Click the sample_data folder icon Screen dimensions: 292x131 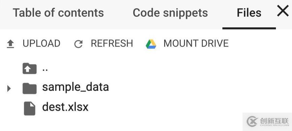coord(30,89)
